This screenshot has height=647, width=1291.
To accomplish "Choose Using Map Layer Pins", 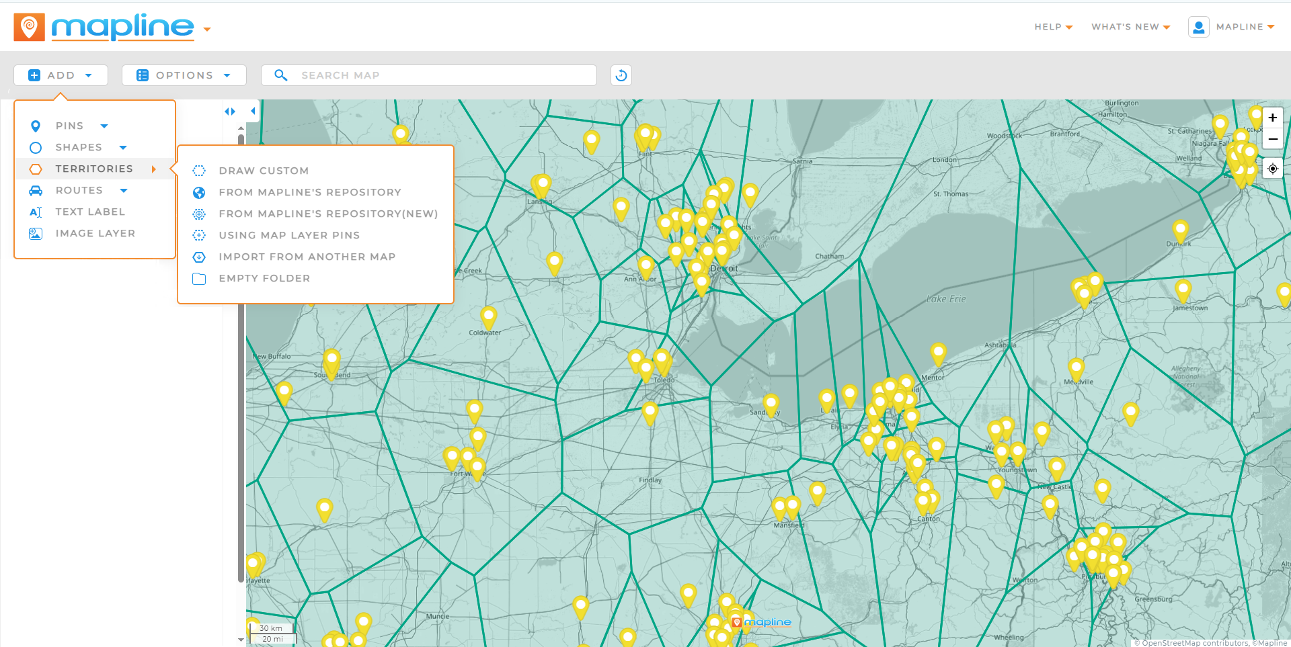I will (x=289, y=235).
